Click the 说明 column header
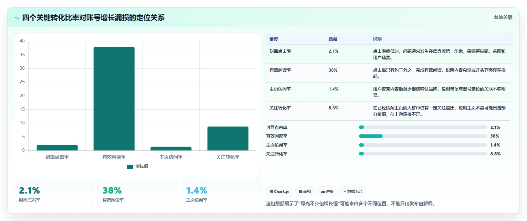 tap(377, 39)
